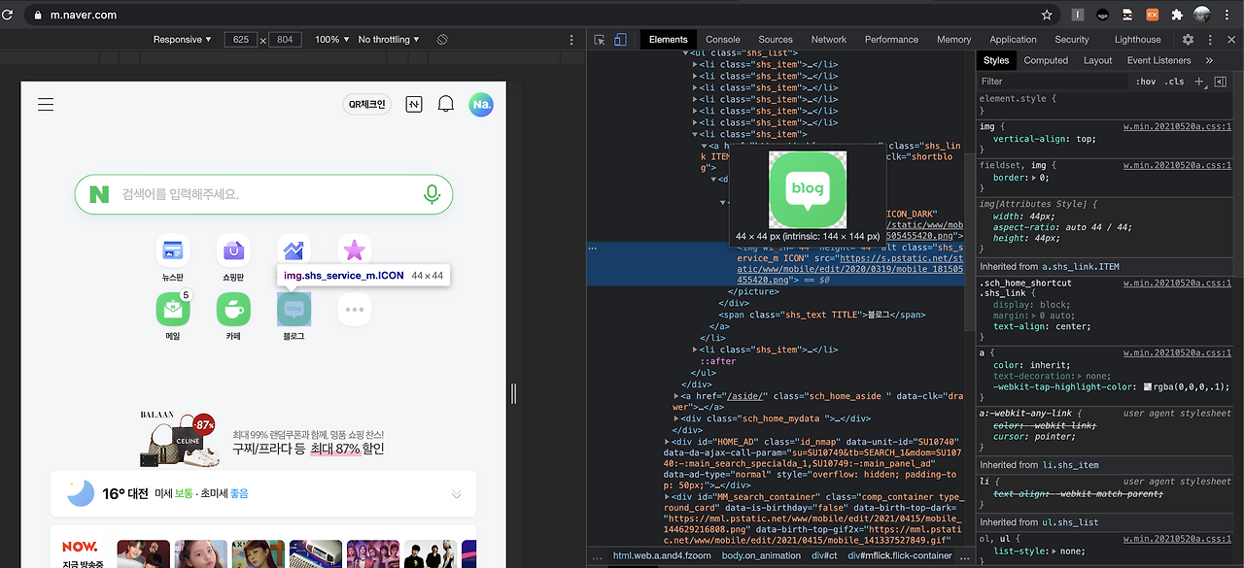The height and width of the screenshot is (568, 1244).
Task: Open DevTools settings gear
Action: (1188, 40)
